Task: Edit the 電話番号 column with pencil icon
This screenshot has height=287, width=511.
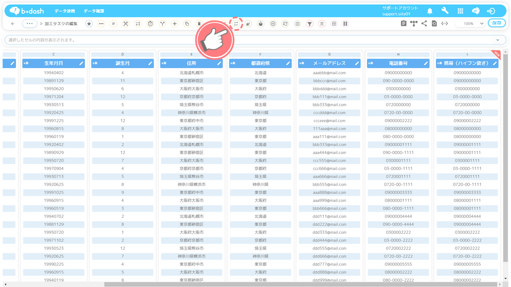Action: (426, 63)
